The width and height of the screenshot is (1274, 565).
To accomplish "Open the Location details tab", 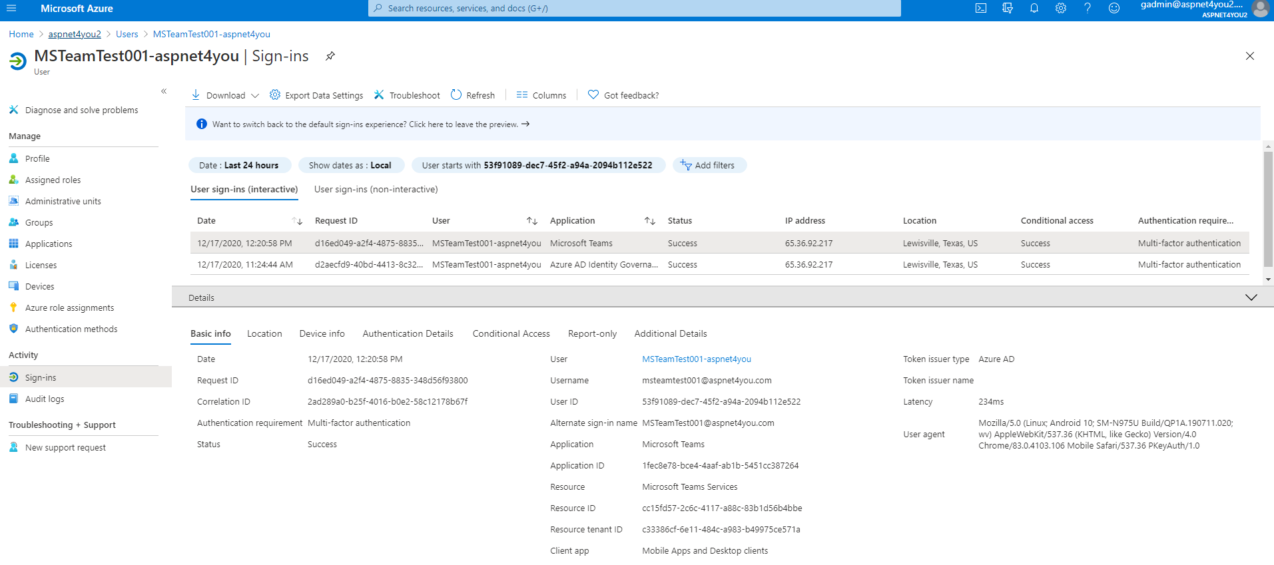I will point(264,334).
